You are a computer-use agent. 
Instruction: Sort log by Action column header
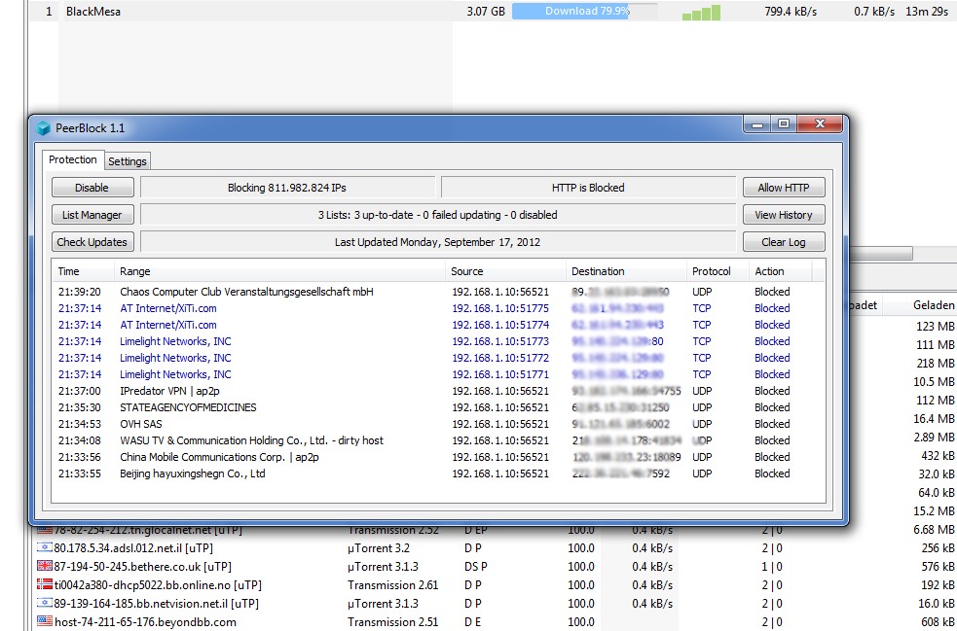pyautogui.click(x=769, y=271)
